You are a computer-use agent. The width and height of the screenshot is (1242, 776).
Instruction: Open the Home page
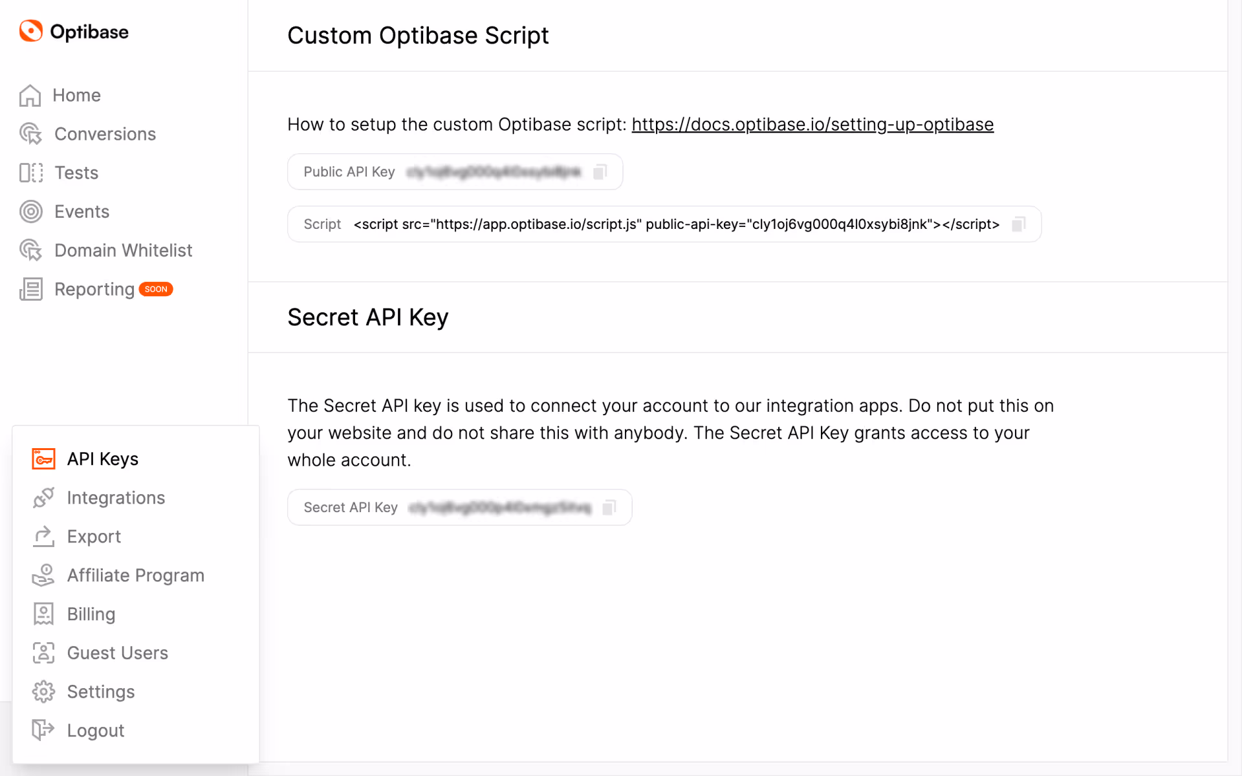pyautogui.click(x=76, y=95)
